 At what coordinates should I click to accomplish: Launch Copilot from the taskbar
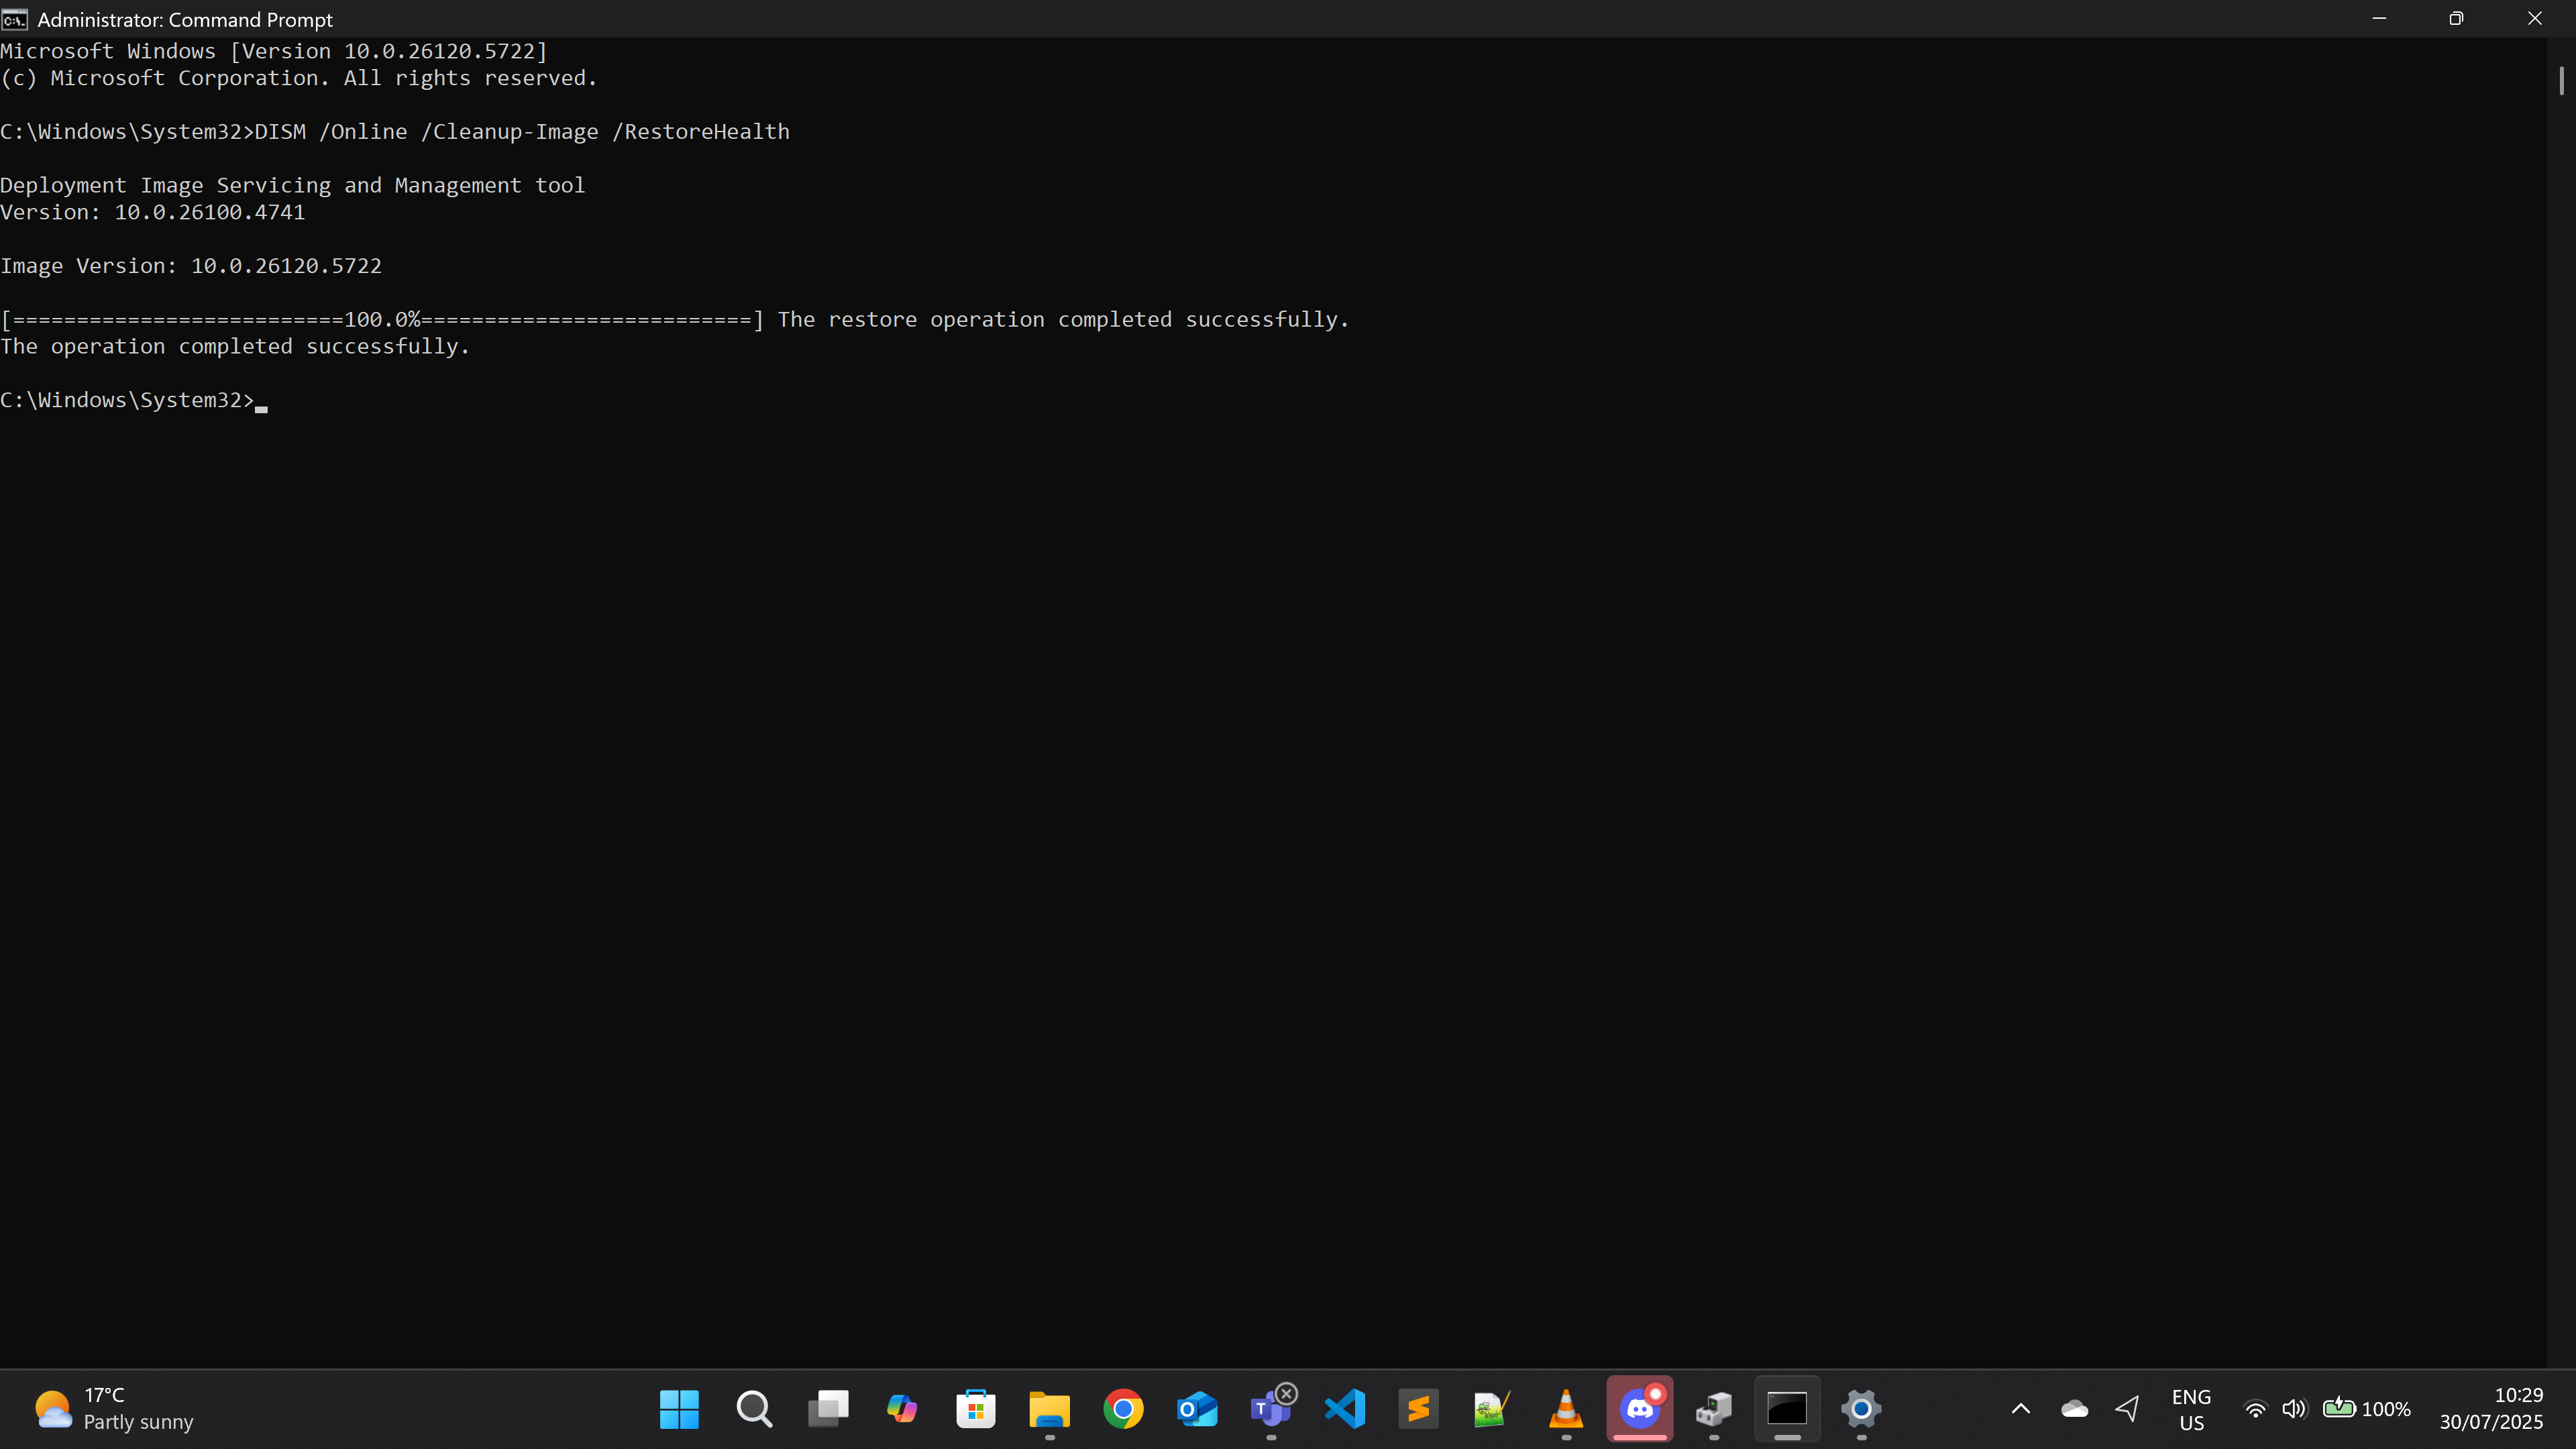(x=901, y=1409)
